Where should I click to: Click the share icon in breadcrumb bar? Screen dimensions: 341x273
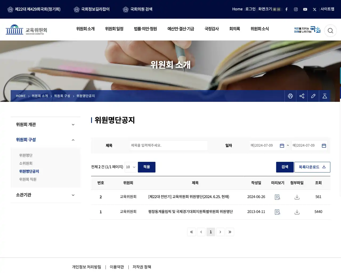pyautogui.click(x=302, y=96)
